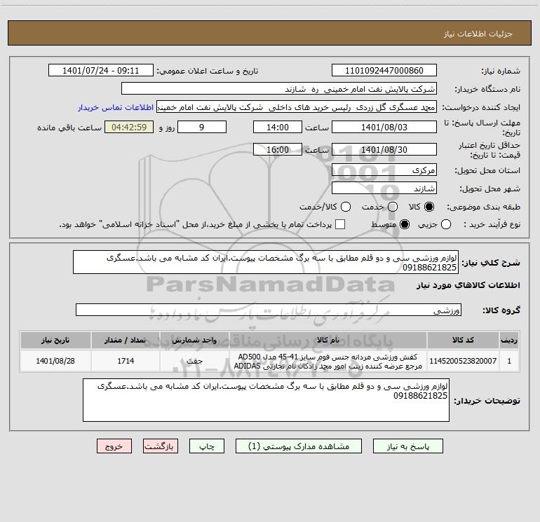
Task: Click the کد کالا column header
Action: (463, 340)
